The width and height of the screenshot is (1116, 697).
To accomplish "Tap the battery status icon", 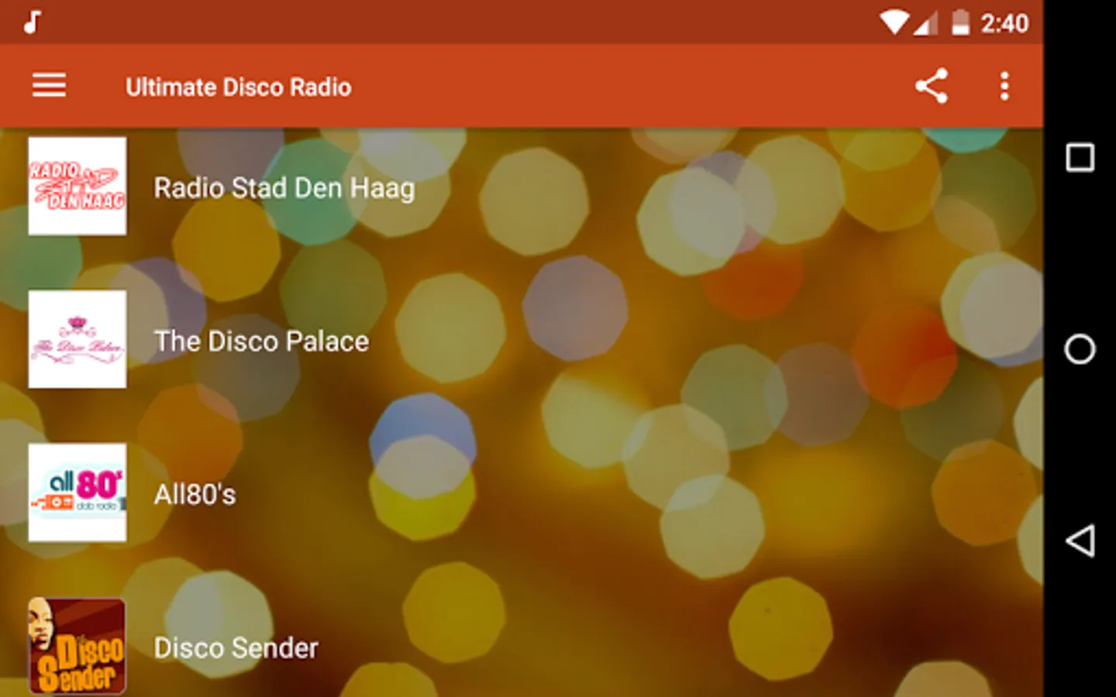I will [961, 22].
